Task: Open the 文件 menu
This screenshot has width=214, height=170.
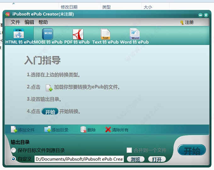Action: (x=15, y=22)
